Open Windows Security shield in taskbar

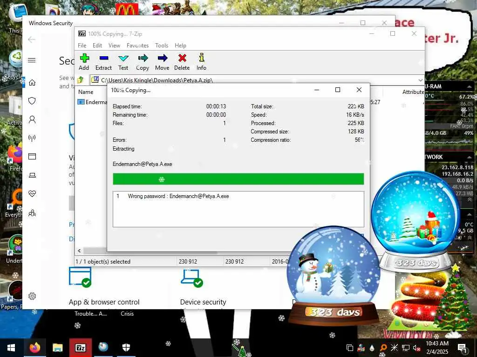tap(126, 348)
